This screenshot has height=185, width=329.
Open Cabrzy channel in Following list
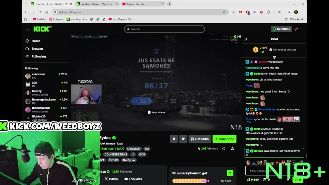[46, 93]
